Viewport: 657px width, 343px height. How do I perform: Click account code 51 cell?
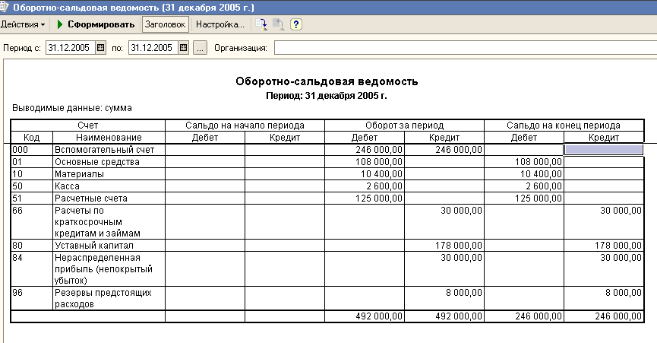point(32,198)
